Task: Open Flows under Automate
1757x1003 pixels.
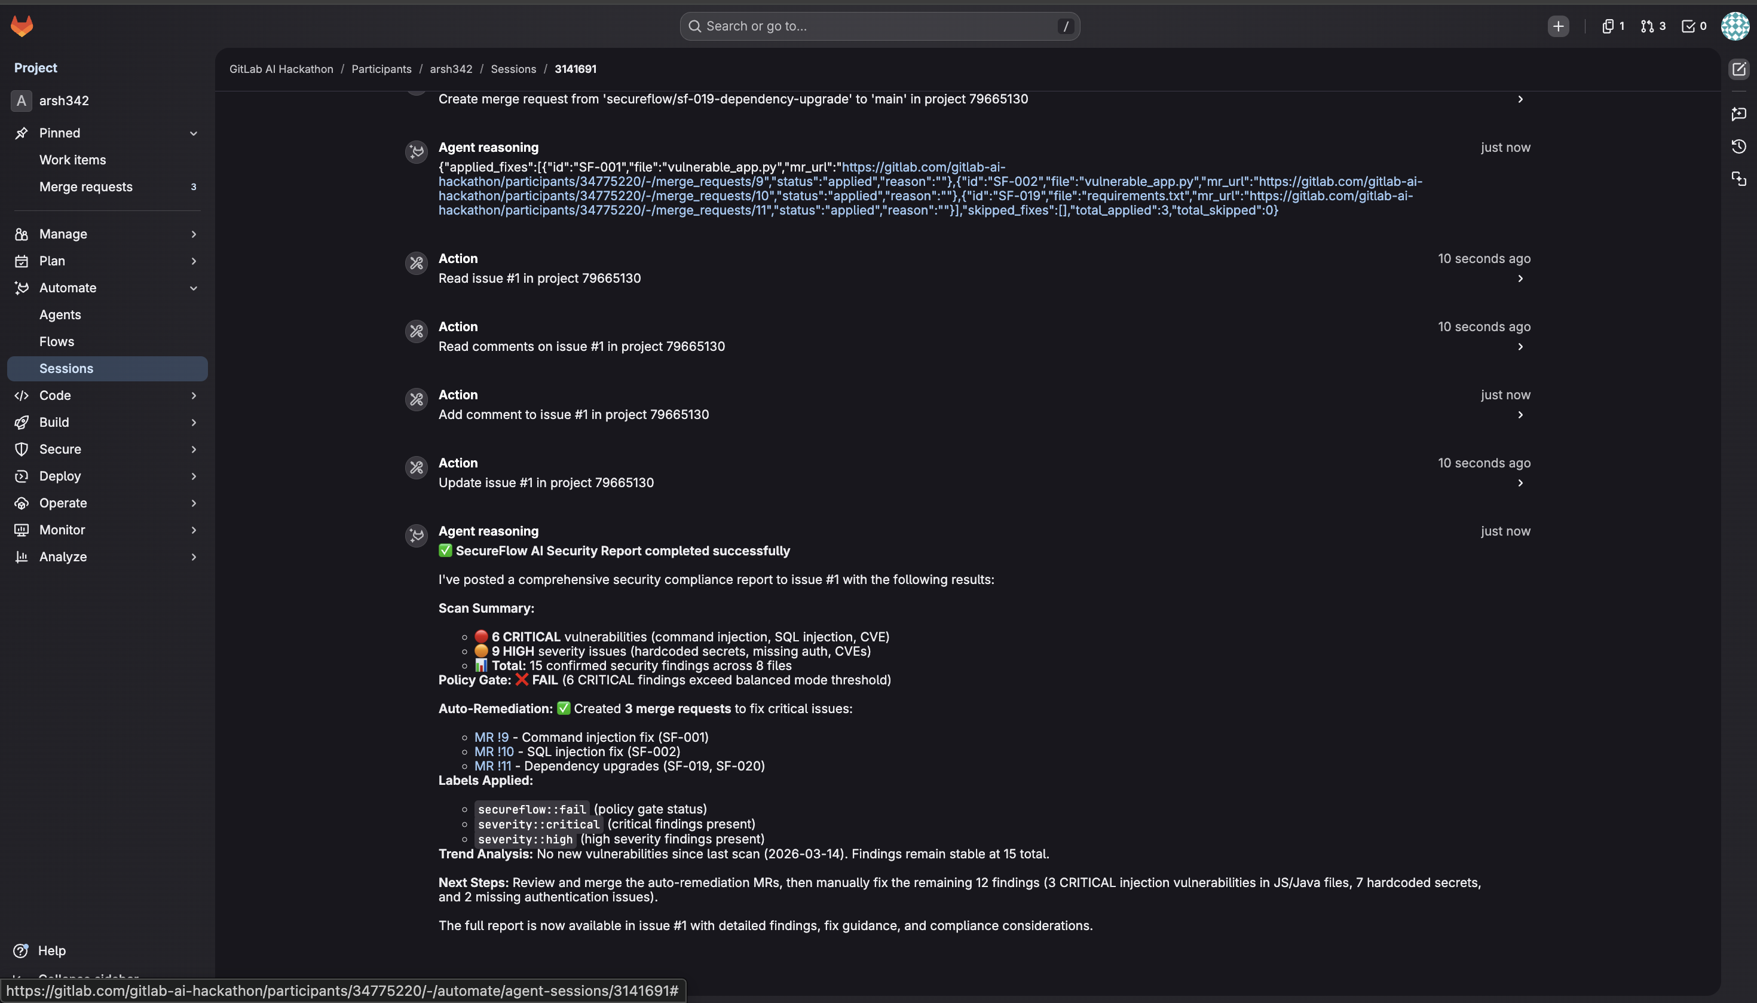Action: tap(57, 342)
